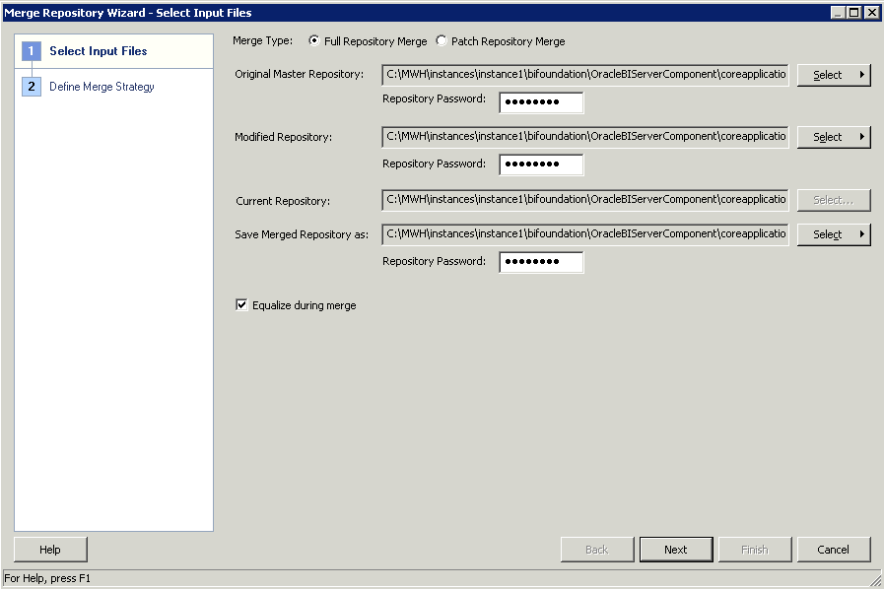Choose Patch Repository Merge option
The width and height of the screenshot is (884, 589).
(x=442, y=40)
